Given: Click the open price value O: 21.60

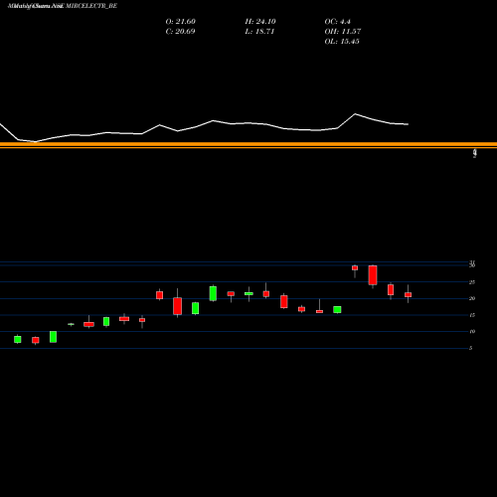Looking at the screenshot, I should coord(181,22).
